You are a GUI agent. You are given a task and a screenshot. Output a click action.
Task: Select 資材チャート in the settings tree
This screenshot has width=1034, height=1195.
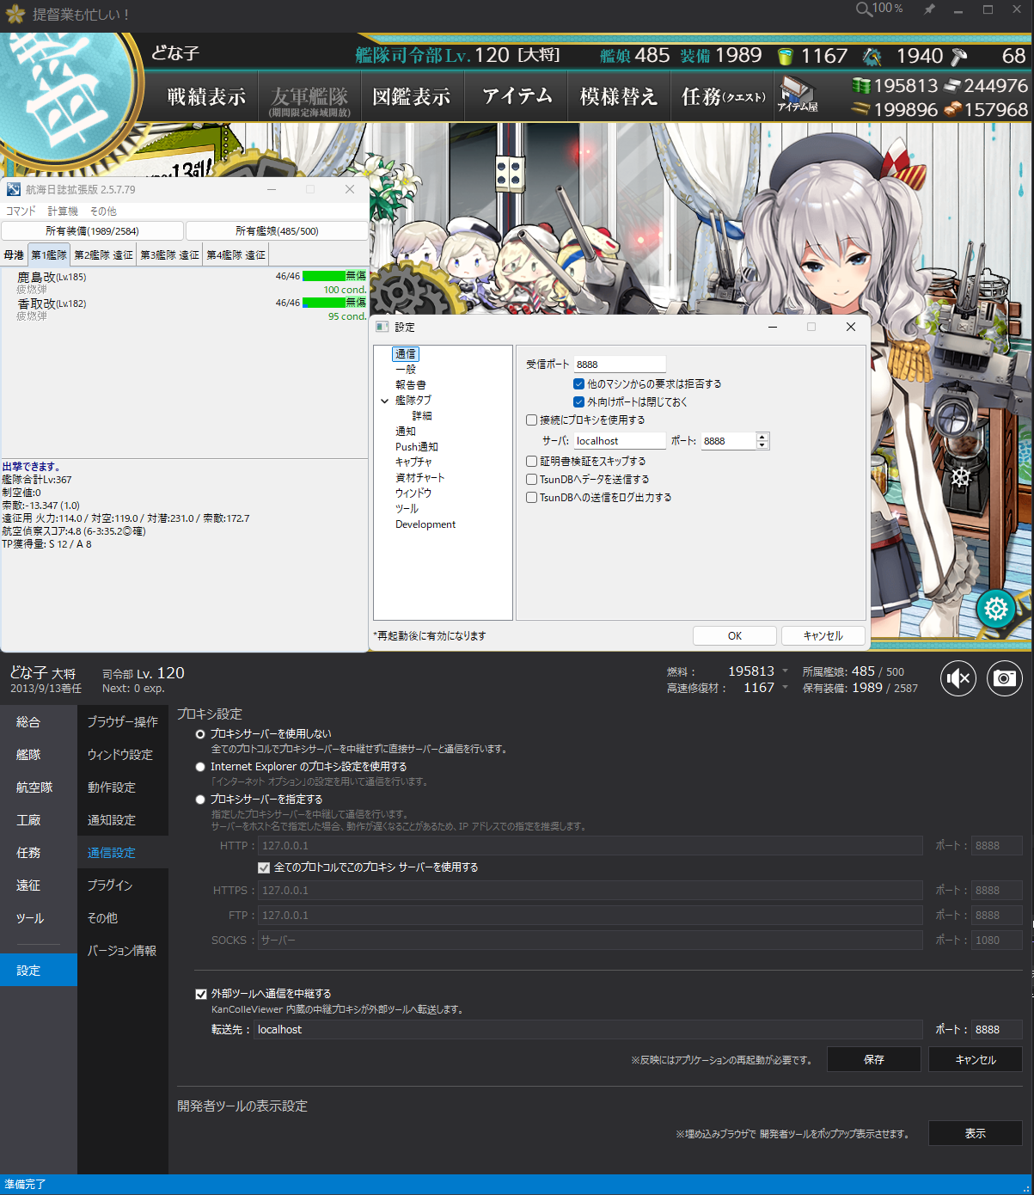coord(420,478)
